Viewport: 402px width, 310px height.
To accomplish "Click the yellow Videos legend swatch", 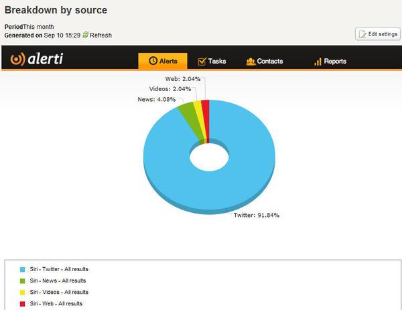I will pyautogui.click(x=23, y=293).
